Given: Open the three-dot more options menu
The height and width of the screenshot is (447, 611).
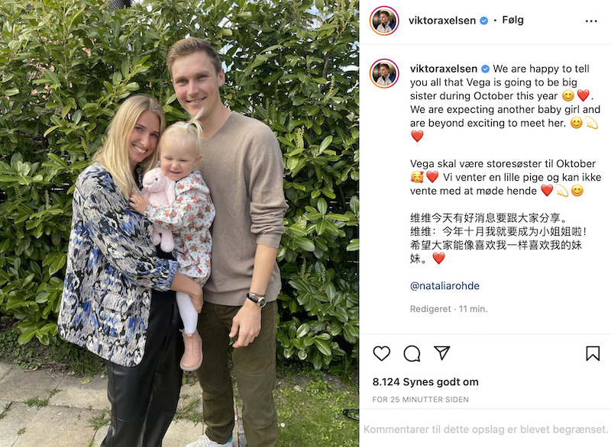Looking at the screenshot, I should click(x=591, y=21).
